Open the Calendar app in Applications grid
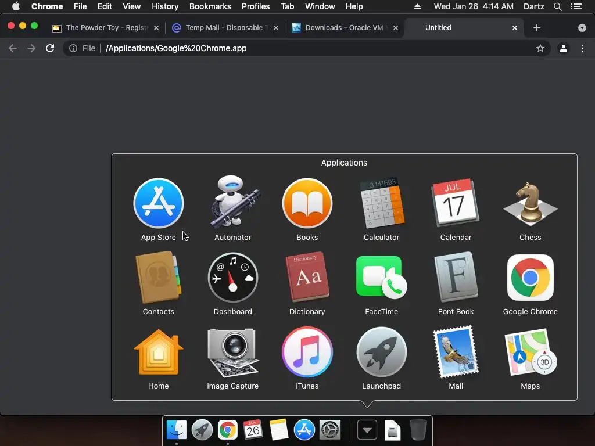This screenshot has width=595, height=446. click(456, 203)
